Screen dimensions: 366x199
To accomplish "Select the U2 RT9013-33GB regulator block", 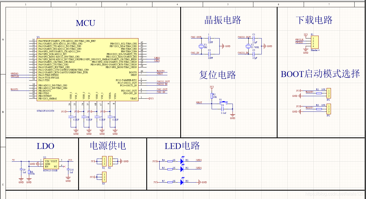I will click(x=51, y=164).
